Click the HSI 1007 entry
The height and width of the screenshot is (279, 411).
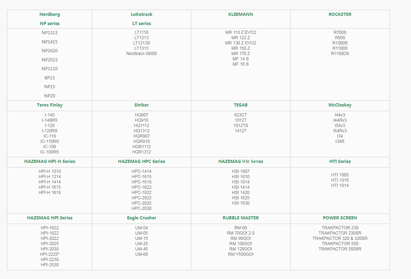click(241, 171)
